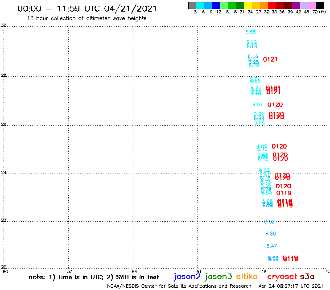This screenshot has width=330, height=290.
Task: Click the wave height value '4.97'
Action: tap(258, 104)
